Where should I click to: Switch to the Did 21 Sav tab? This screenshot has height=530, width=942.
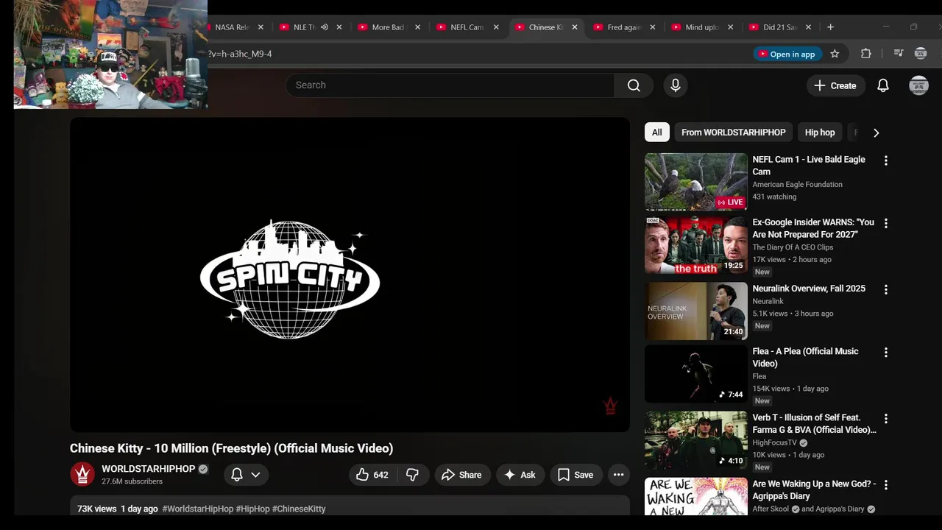780,27
